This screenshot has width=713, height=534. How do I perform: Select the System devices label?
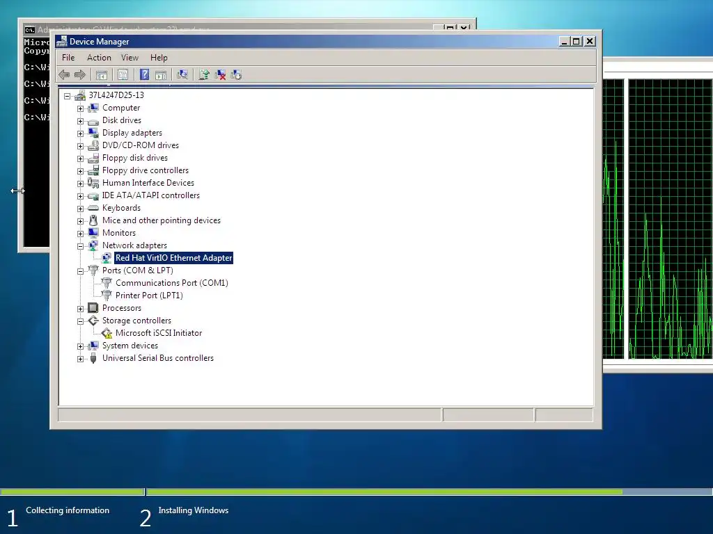130,346
